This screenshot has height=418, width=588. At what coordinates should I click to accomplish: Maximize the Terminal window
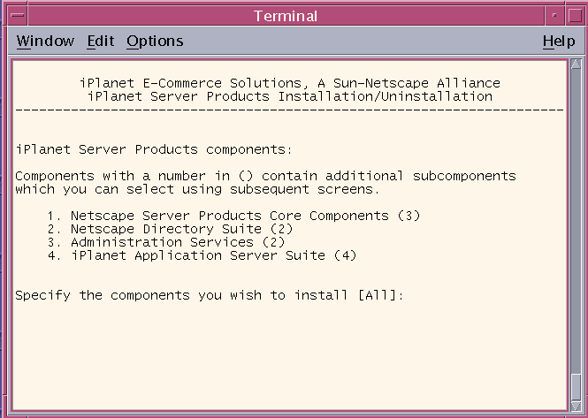[x=575, y=16]
